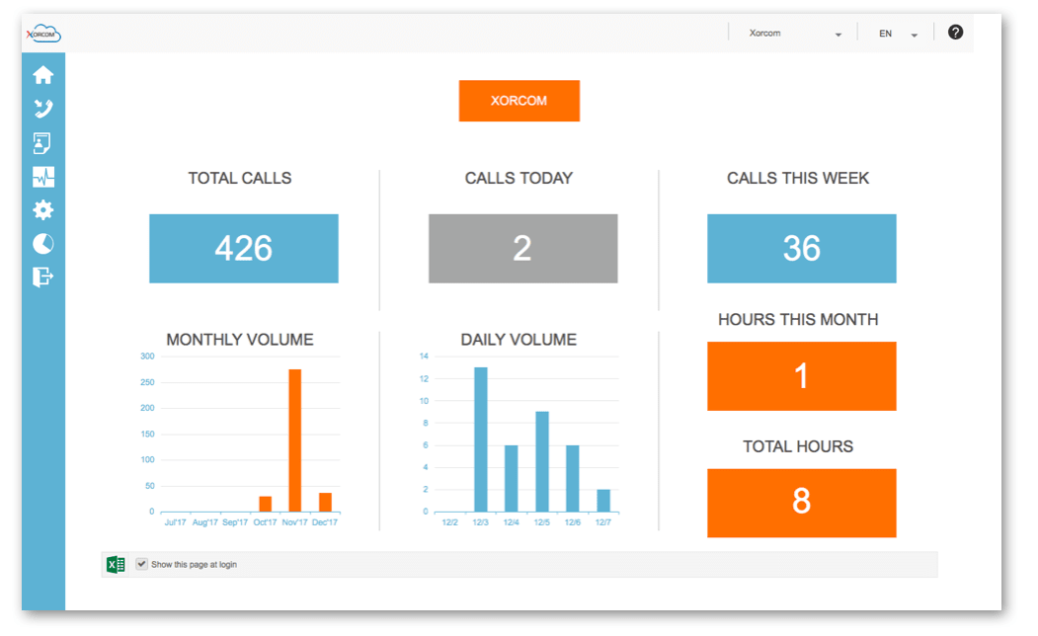The height and width of the screenshot is (636, 1038).
Task: Click the 12/5 bar in Daily Volume
Action: pyautogui.click(x=542, y=461)
